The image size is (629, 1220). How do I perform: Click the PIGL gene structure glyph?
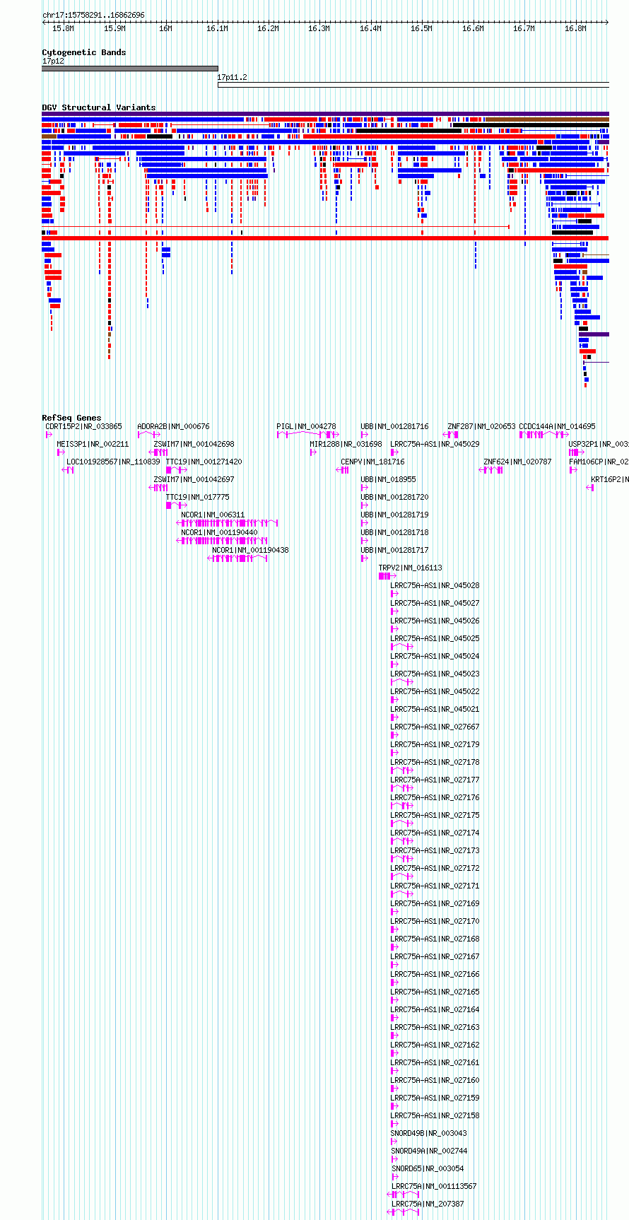tap(307, 435)
